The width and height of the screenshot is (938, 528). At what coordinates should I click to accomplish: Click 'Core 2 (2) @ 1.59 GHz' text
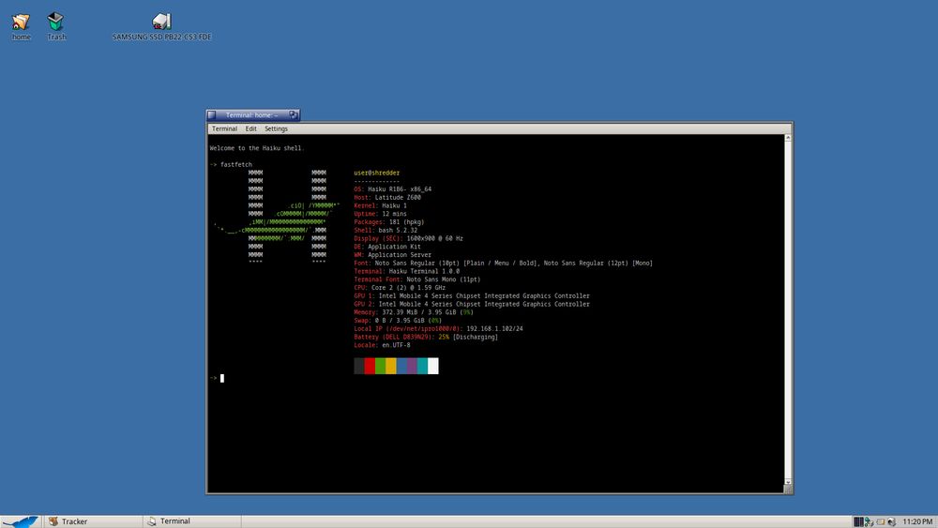tap(408, 288)
